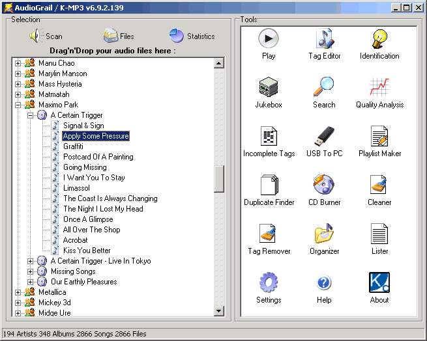The width and height of the screenshot is (427, 341).
Task: Open the Statistics view
Action: coord(192,36)
